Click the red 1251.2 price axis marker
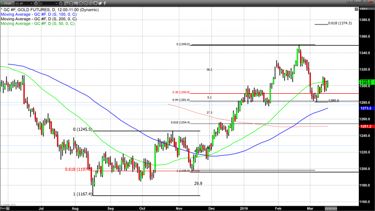Screen dimensions: 375x211 point(366,127)
